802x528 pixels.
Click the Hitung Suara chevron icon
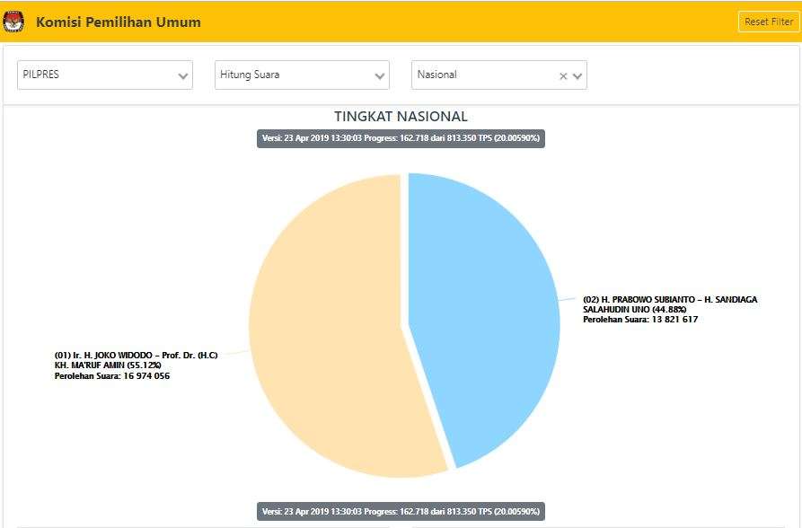click(380, 76)
